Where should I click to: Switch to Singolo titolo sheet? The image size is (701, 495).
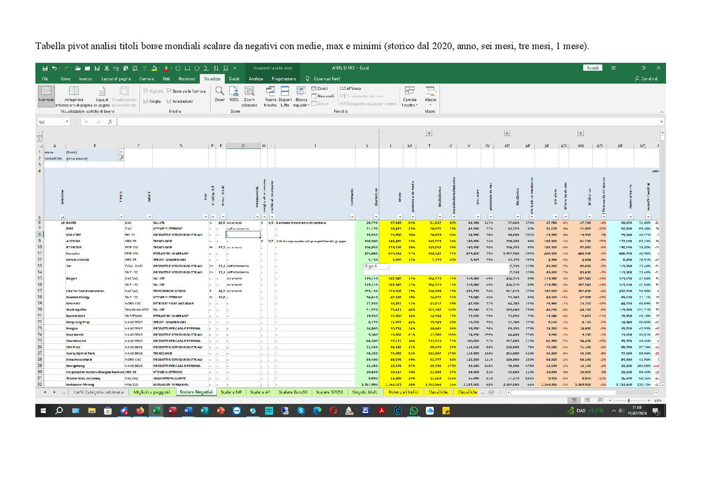(x=365, y=392)
